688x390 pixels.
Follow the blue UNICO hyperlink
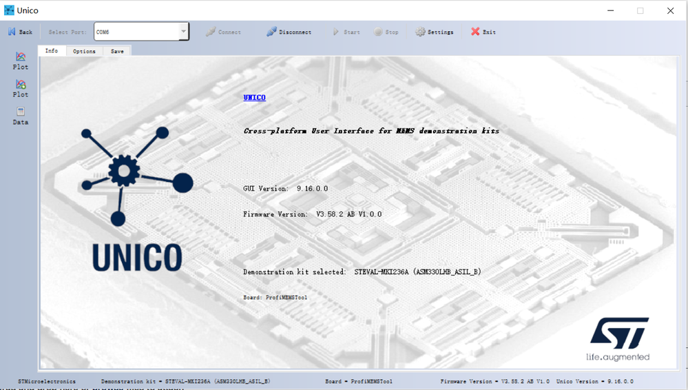click(x=255, y=98)
